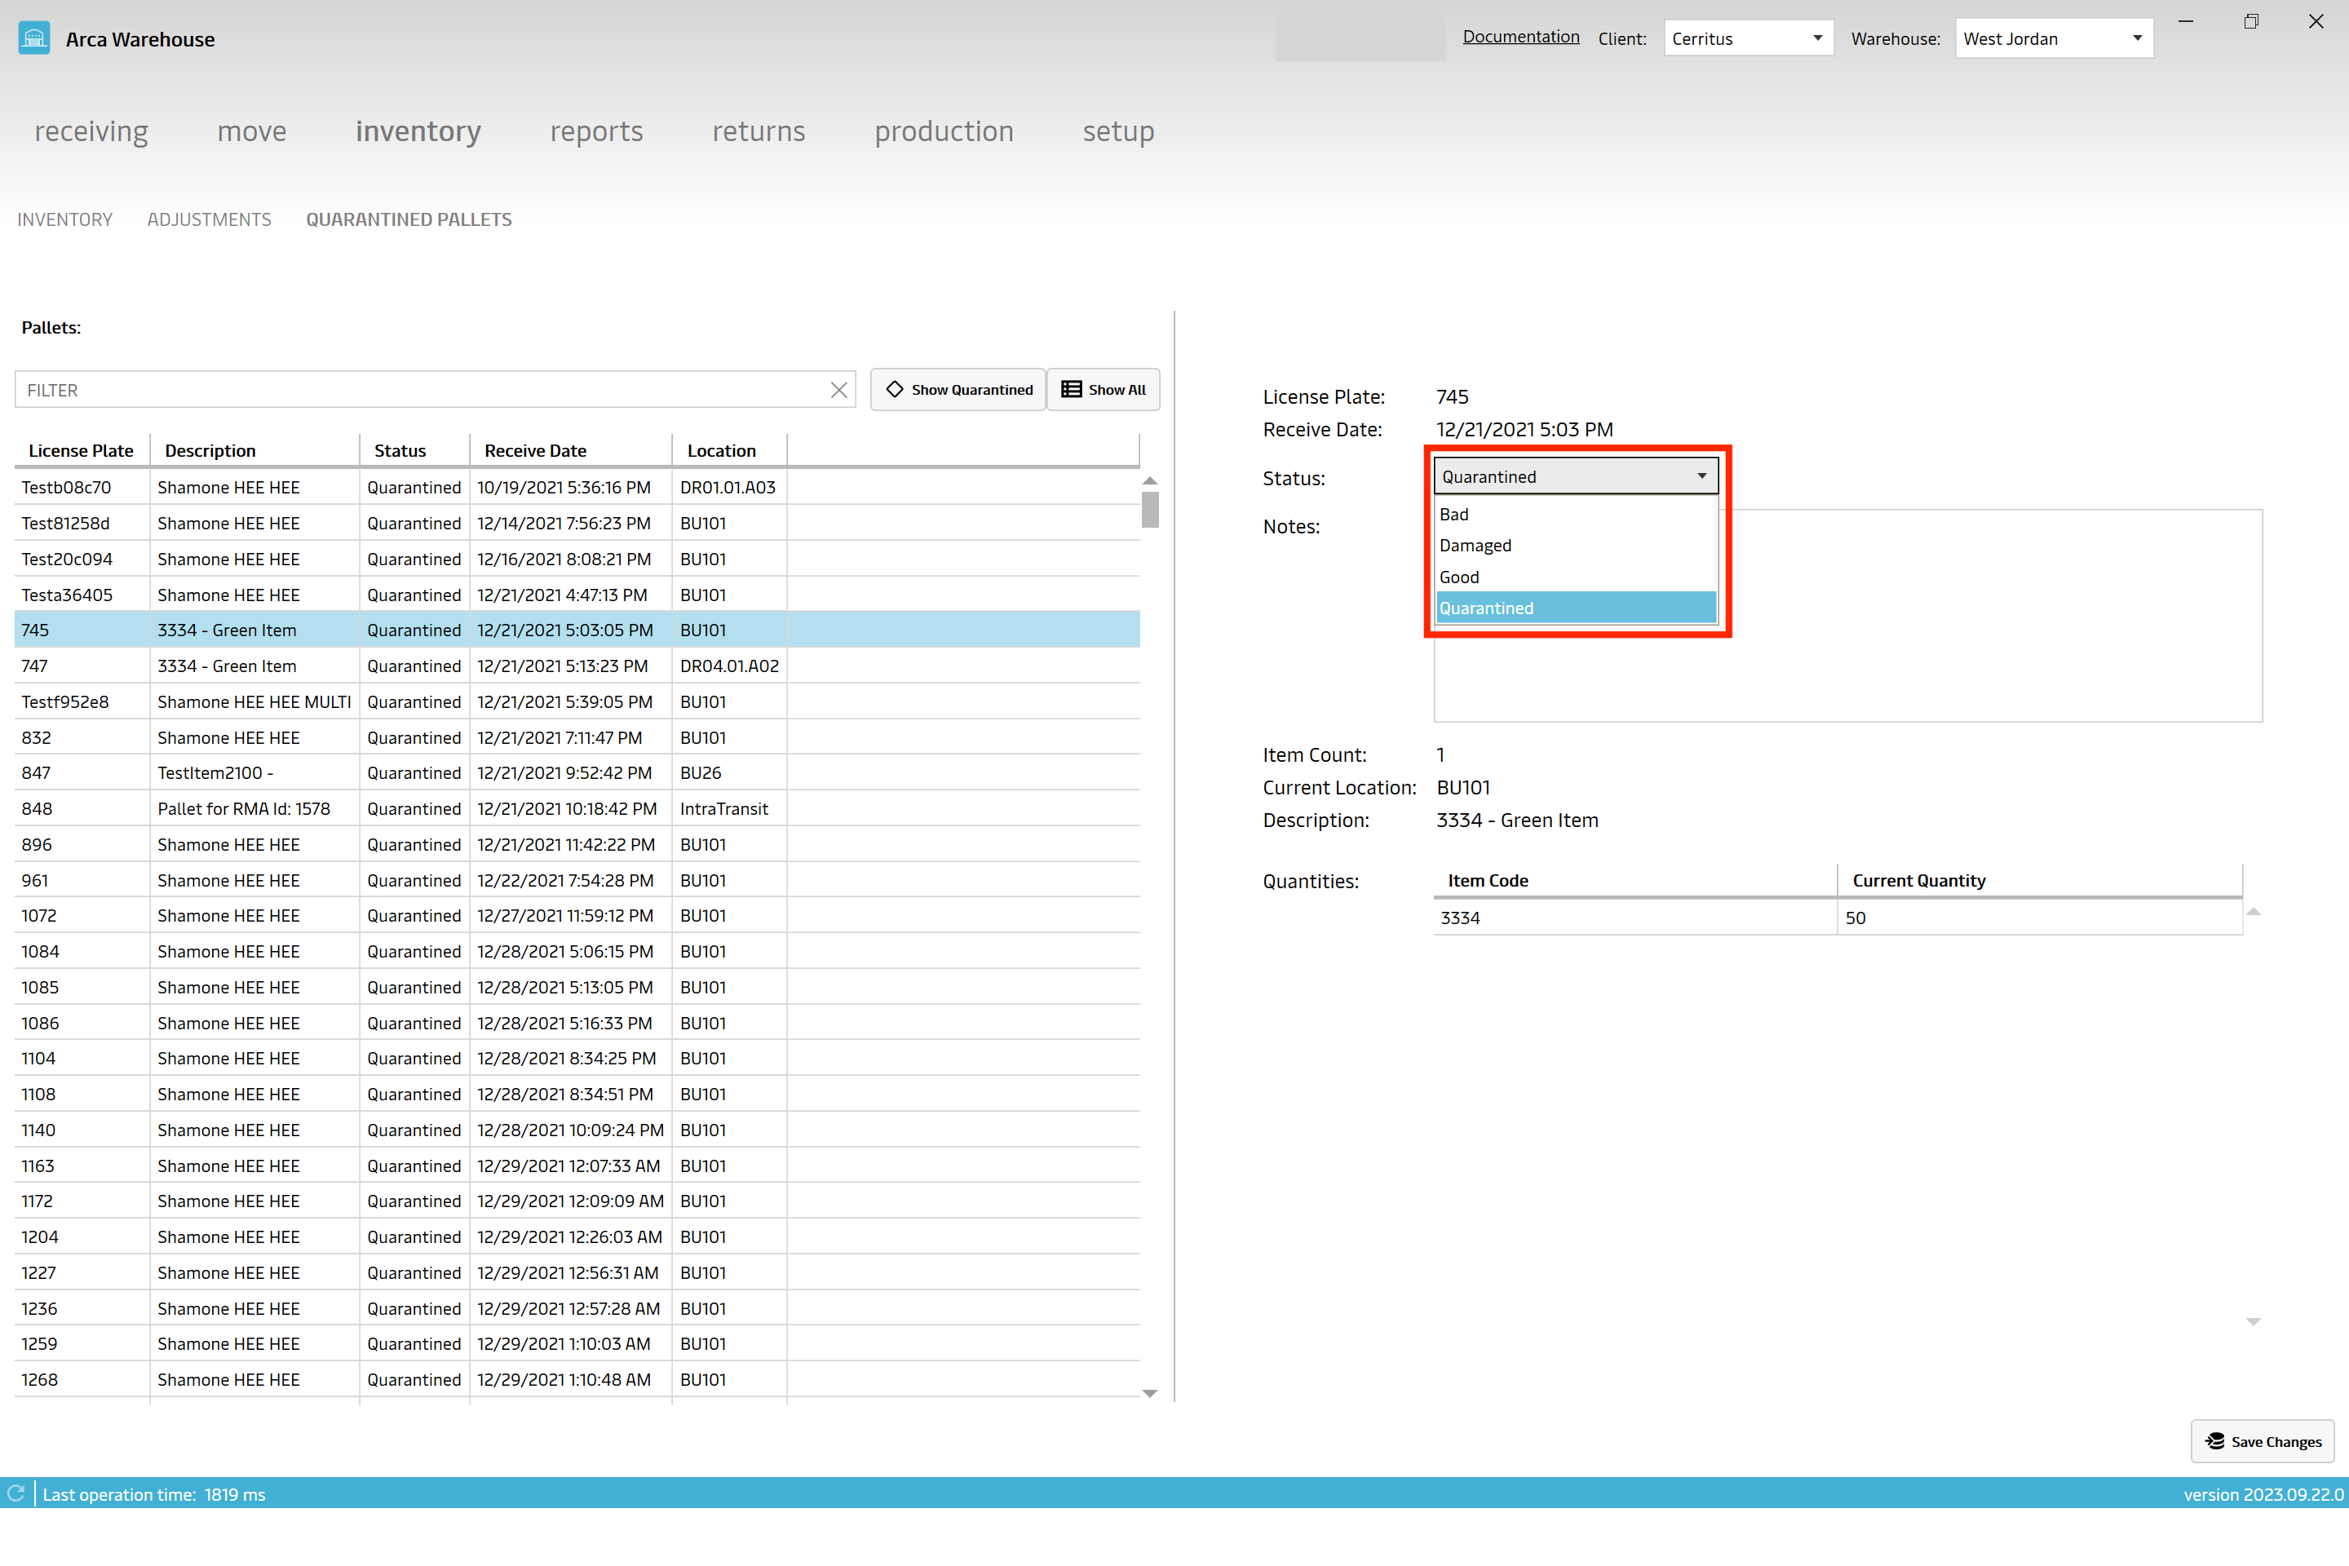Select pallet row 1084
2349x1566 pixels.
577,952
